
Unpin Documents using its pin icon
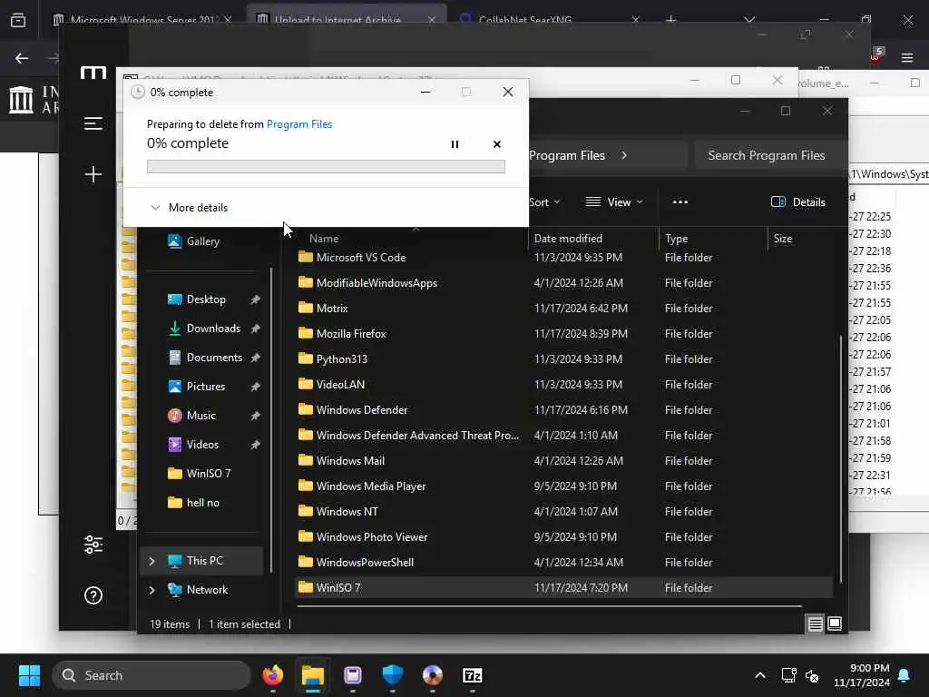[255, 358]
